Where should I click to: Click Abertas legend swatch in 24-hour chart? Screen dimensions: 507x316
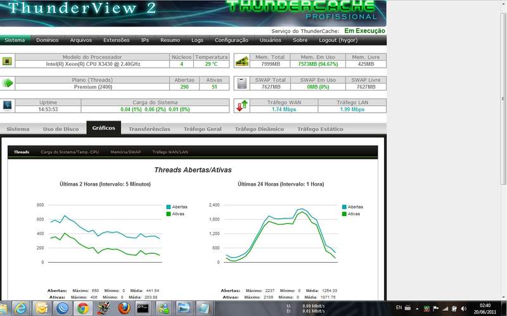point(344,207)
